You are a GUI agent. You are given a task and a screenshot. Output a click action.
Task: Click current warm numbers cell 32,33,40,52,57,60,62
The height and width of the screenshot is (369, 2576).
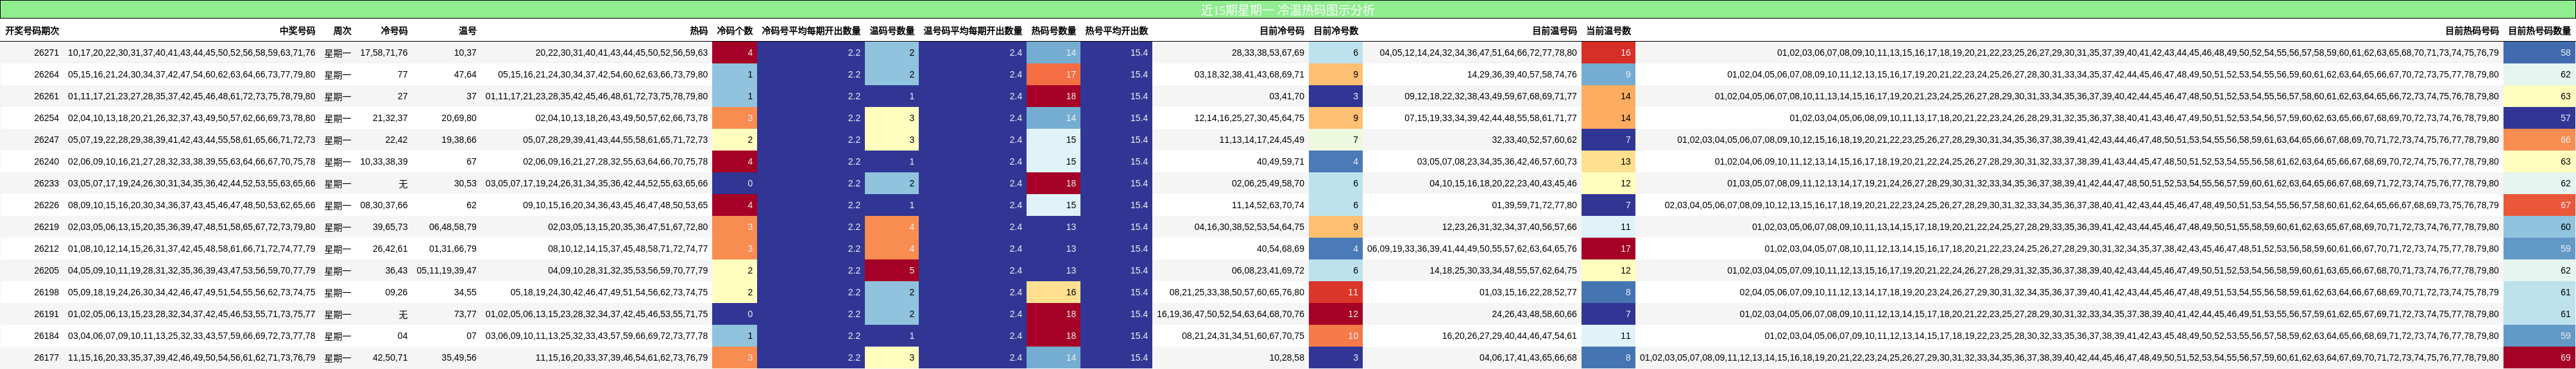pos(1535,140)
